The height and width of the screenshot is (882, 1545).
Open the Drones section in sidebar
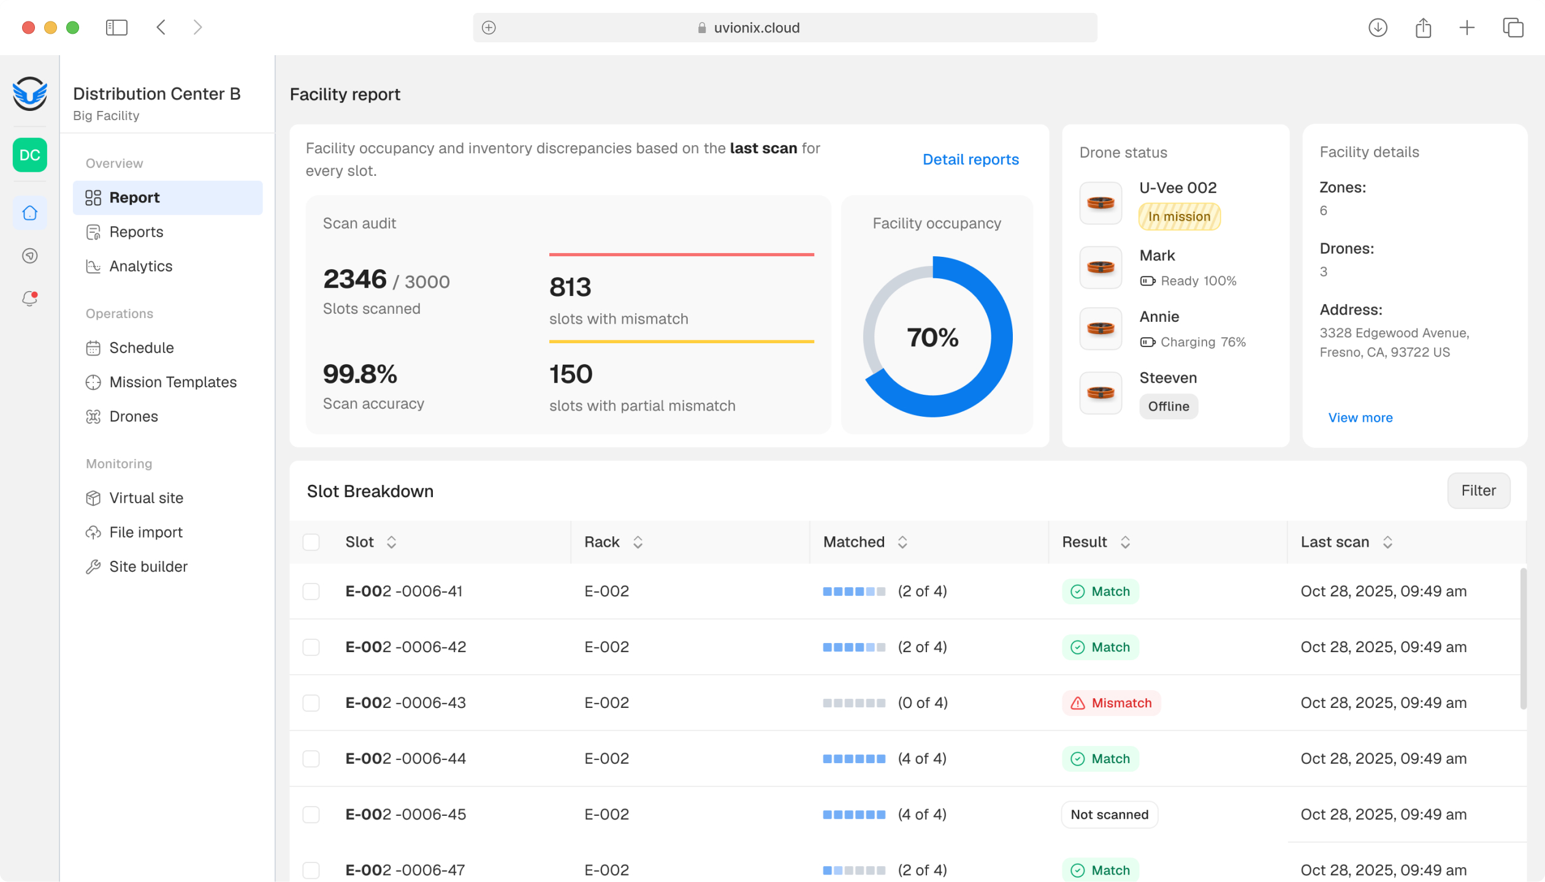134,416
